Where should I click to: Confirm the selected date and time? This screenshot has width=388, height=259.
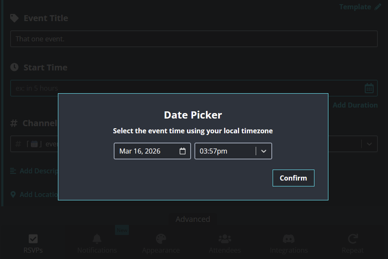[x=293, y=178]
